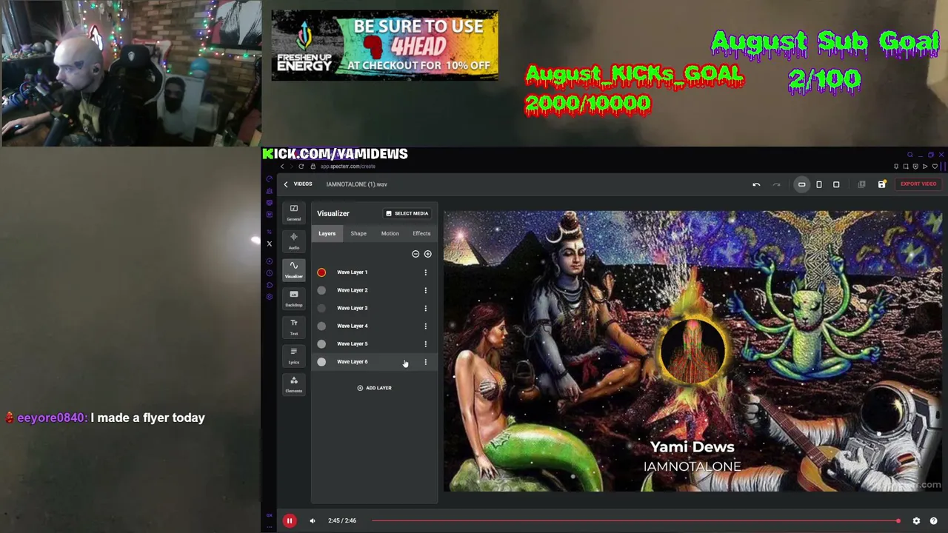948x533 pixels.
Task: Click the Wave Layer 2 name
Action: tap(352, 290)
